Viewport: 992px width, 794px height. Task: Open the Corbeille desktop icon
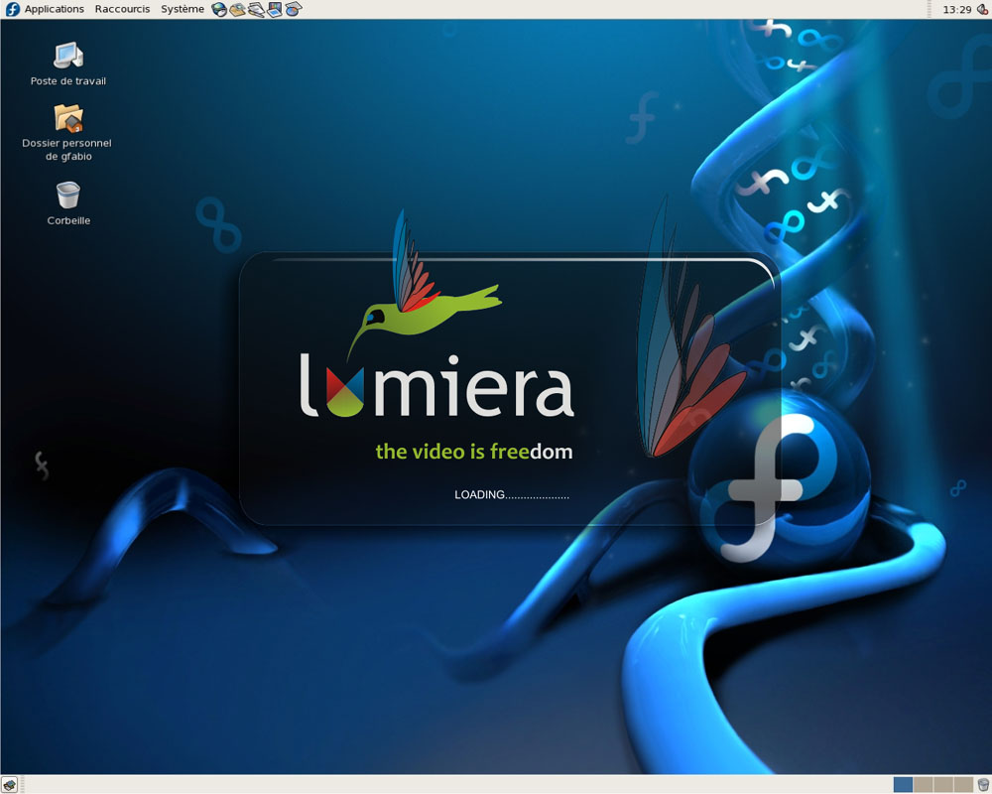(67, 195)
